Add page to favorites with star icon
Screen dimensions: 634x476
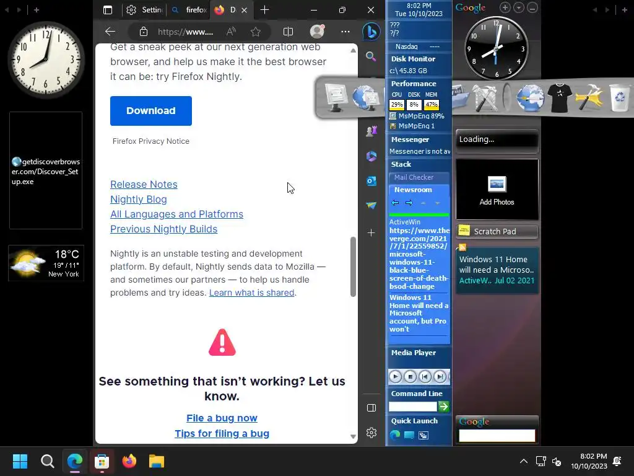[256, 32]
